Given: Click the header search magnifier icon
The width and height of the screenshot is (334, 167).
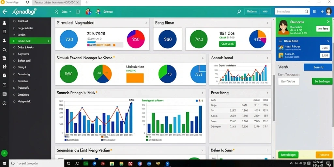Looking at the screenshot, I should coord(239,12).
